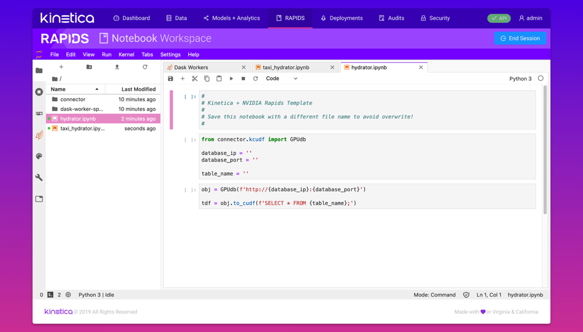Open the dask-worker-sp... folder
Screen dimensions: 583x332
(103, 109)
